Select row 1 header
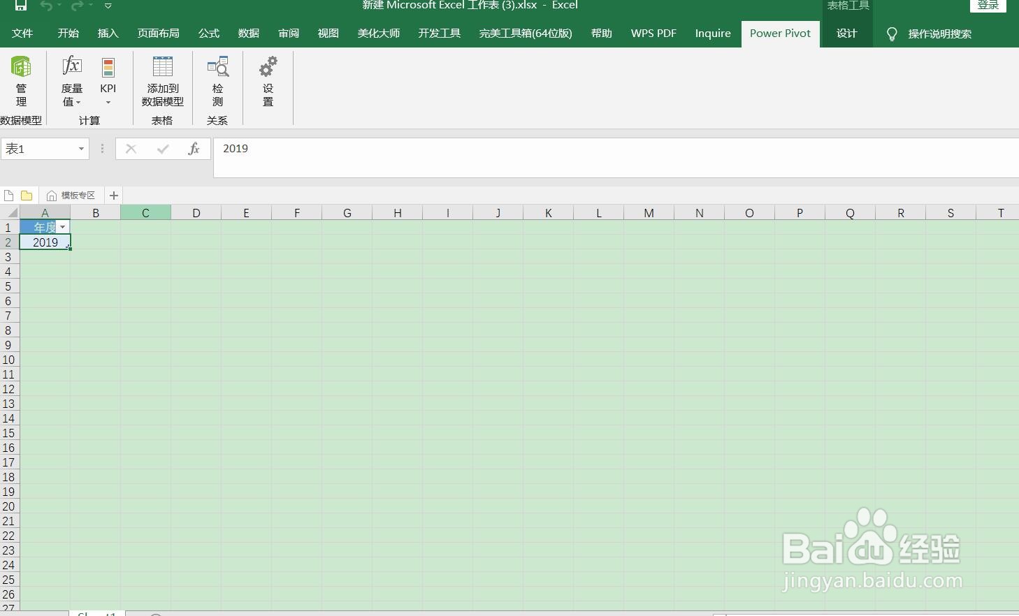Viewport: 1019px width, 616px height. [x=9, y=228]
